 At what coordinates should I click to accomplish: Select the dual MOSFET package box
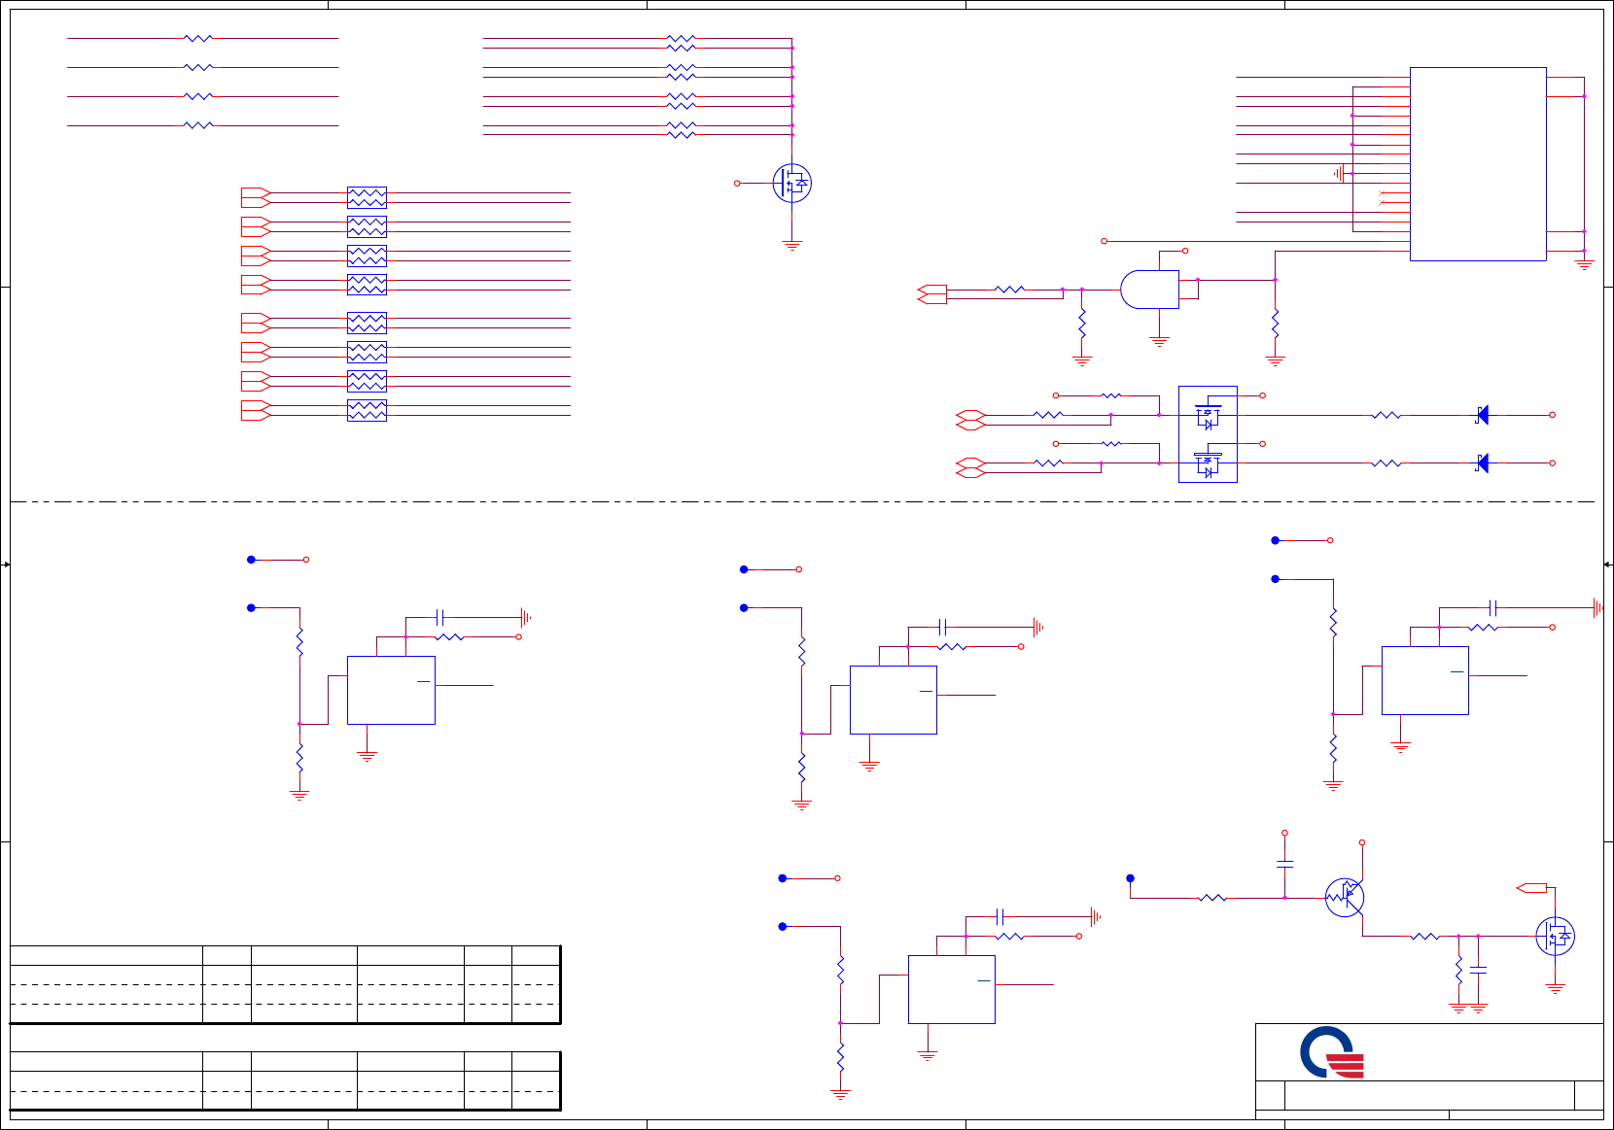1208,434
